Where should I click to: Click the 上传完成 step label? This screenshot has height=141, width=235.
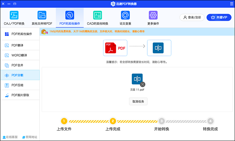(x=113, y=129)
